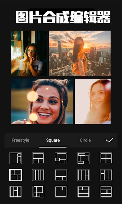Choose layout with two small top cells and a large bottom
Viewport: 122px width, 204px height.
(61, 192)
